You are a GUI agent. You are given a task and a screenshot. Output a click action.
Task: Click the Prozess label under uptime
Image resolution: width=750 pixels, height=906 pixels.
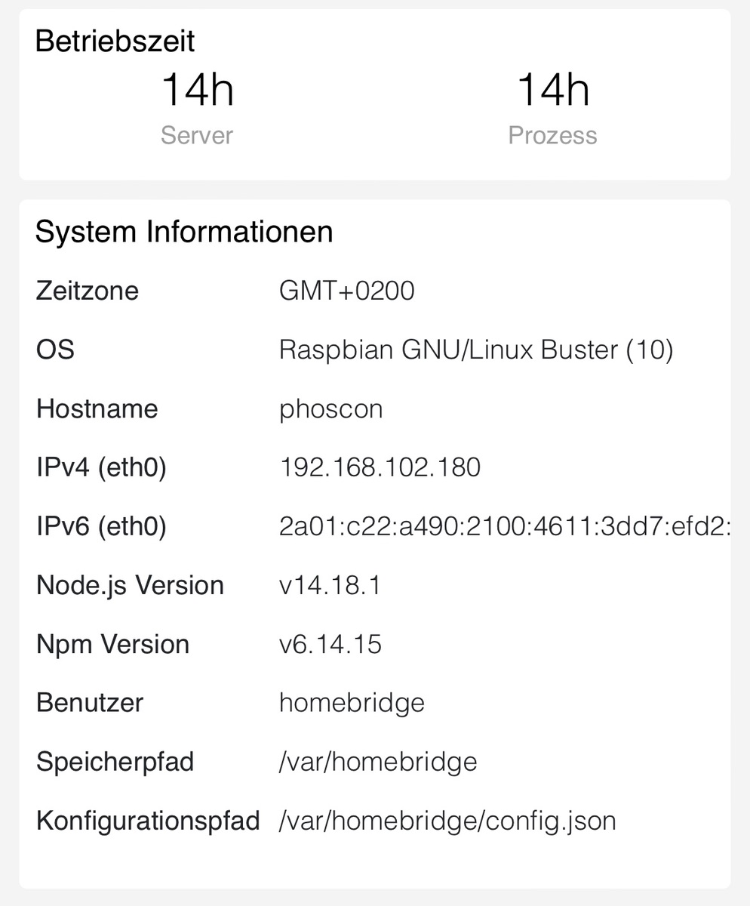tap(552, 135)
